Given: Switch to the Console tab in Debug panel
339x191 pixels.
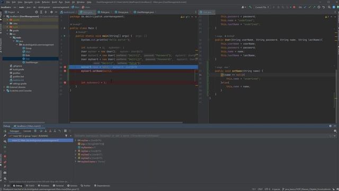Looking at the screenshot, I should 27,131.
